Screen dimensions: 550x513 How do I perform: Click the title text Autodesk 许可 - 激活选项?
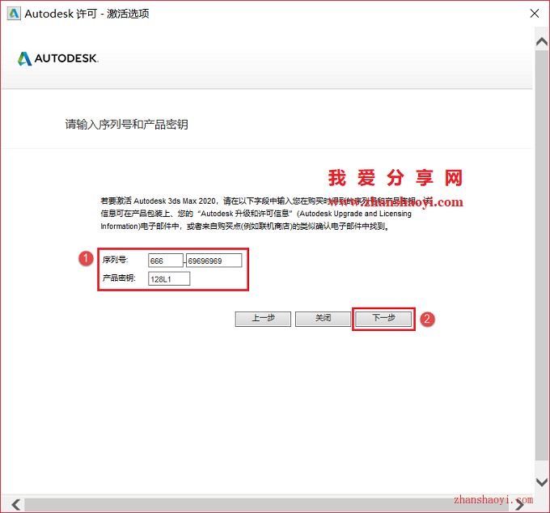(x=87, y=14)
